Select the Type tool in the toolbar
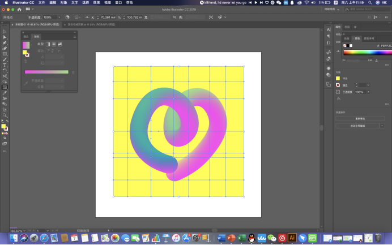This screenshot has width=392, height=245. coord(5,65)
